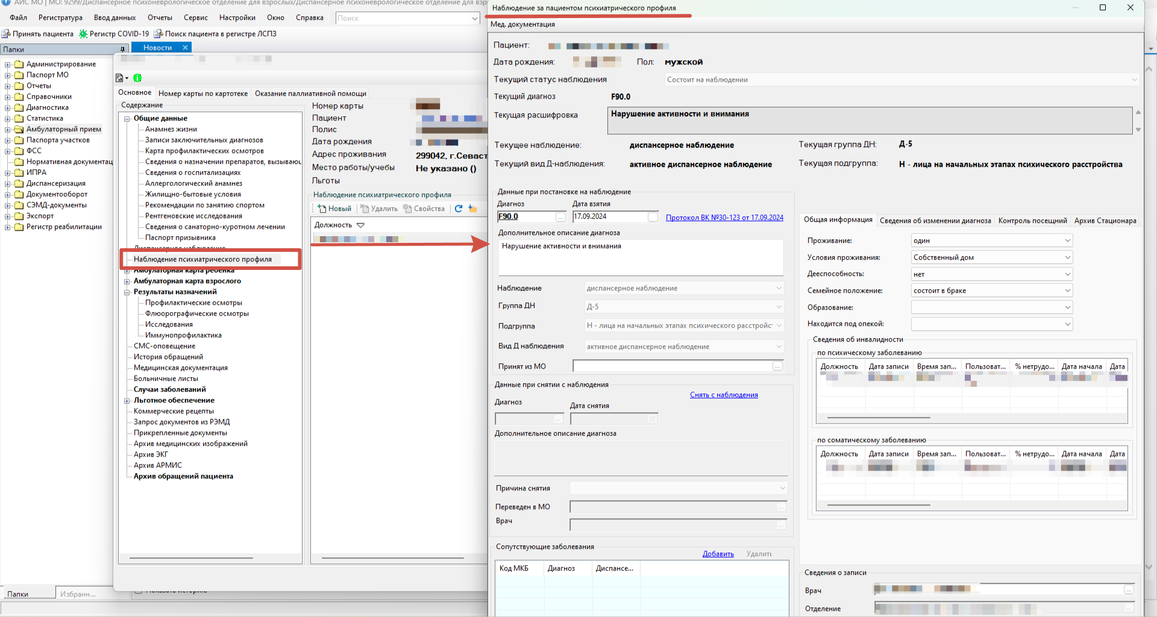Click the Статистика folder icon

(19, 118)
